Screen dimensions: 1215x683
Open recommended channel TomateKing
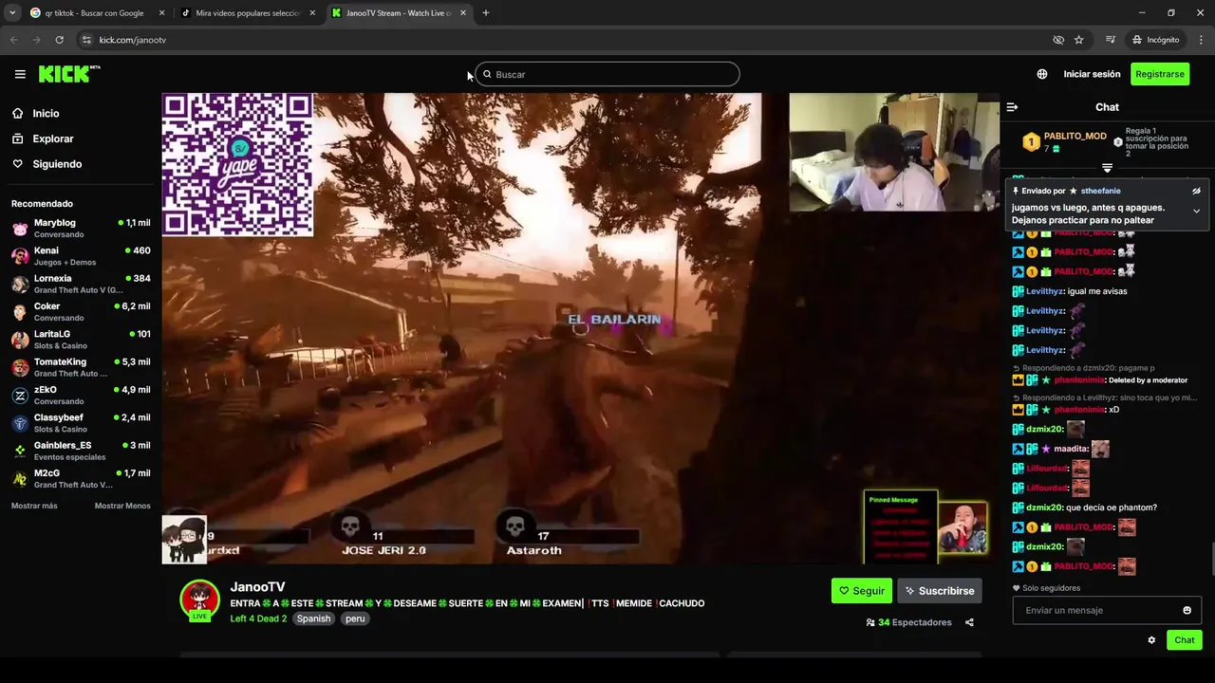click(x=81, y=367)
